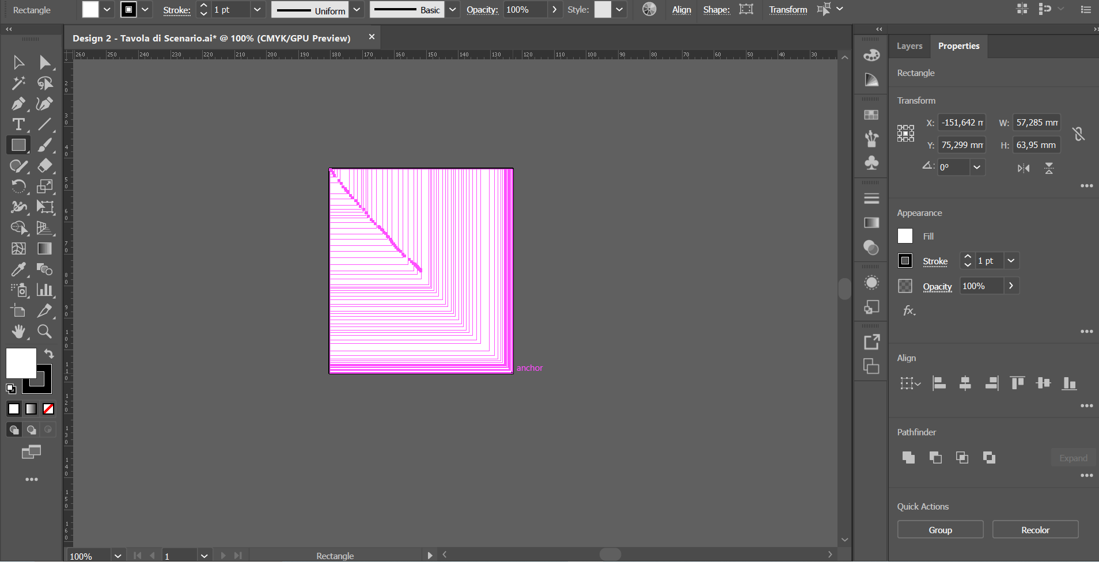
Task: Click the Recolor button
Action: (1035, 529)
